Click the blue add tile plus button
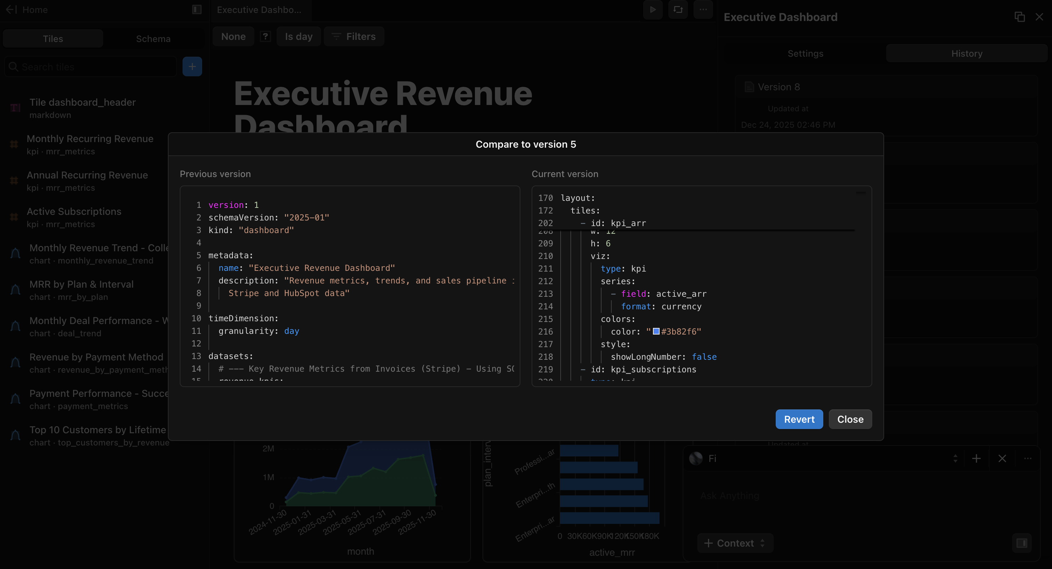The width and height of the screenshot is (1052, 569). [x=192, y=66]
